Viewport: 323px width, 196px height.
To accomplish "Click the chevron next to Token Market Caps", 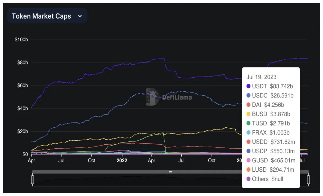I will pos(80,16).
